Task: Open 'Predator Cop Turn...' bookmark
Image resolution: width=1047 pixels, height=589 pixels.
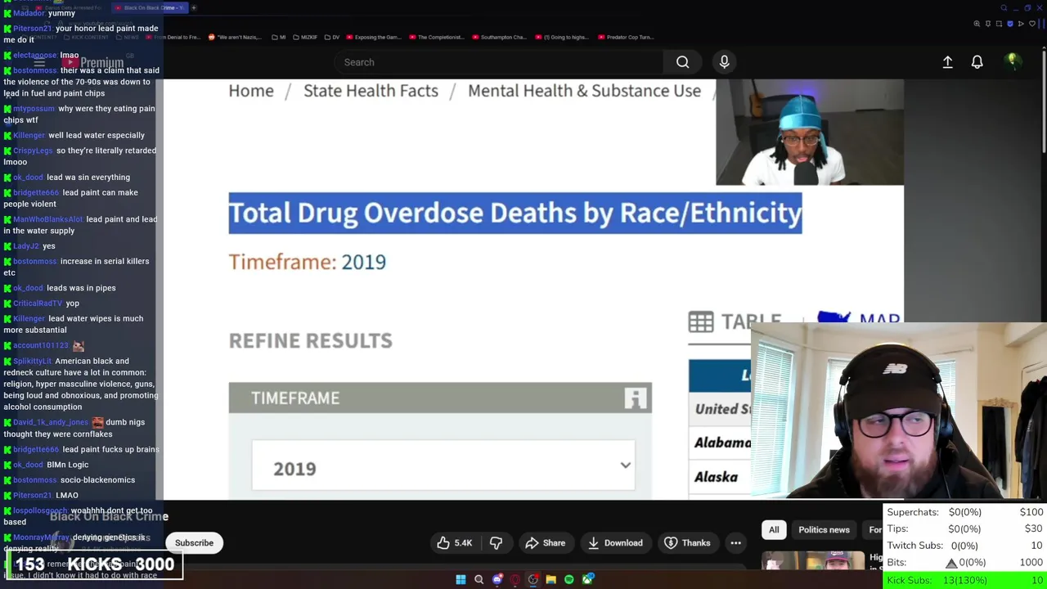Action: click(x=626, y=37)
